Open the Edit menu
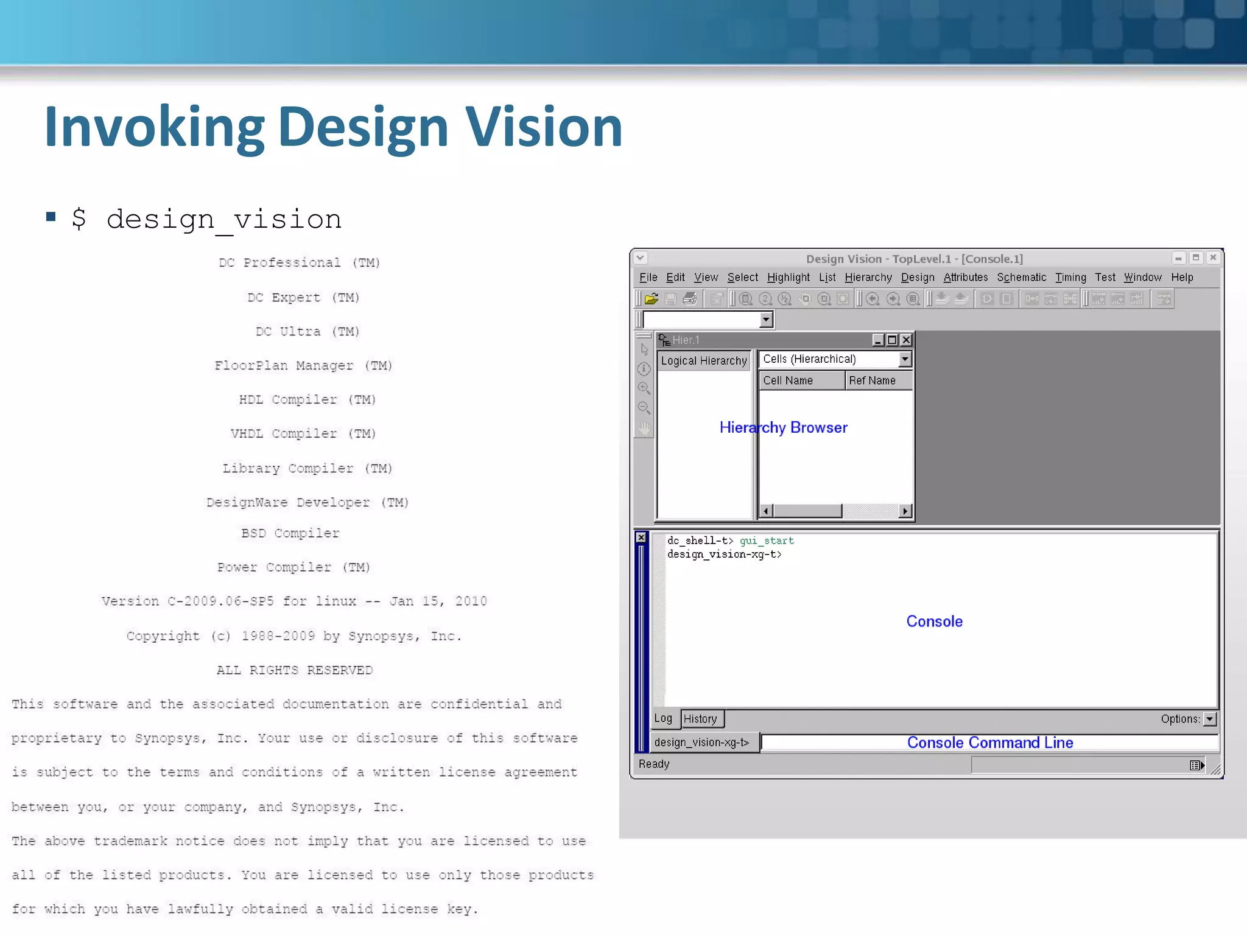The width and height of the screenshot is (1247, 935). coord(675,278)
